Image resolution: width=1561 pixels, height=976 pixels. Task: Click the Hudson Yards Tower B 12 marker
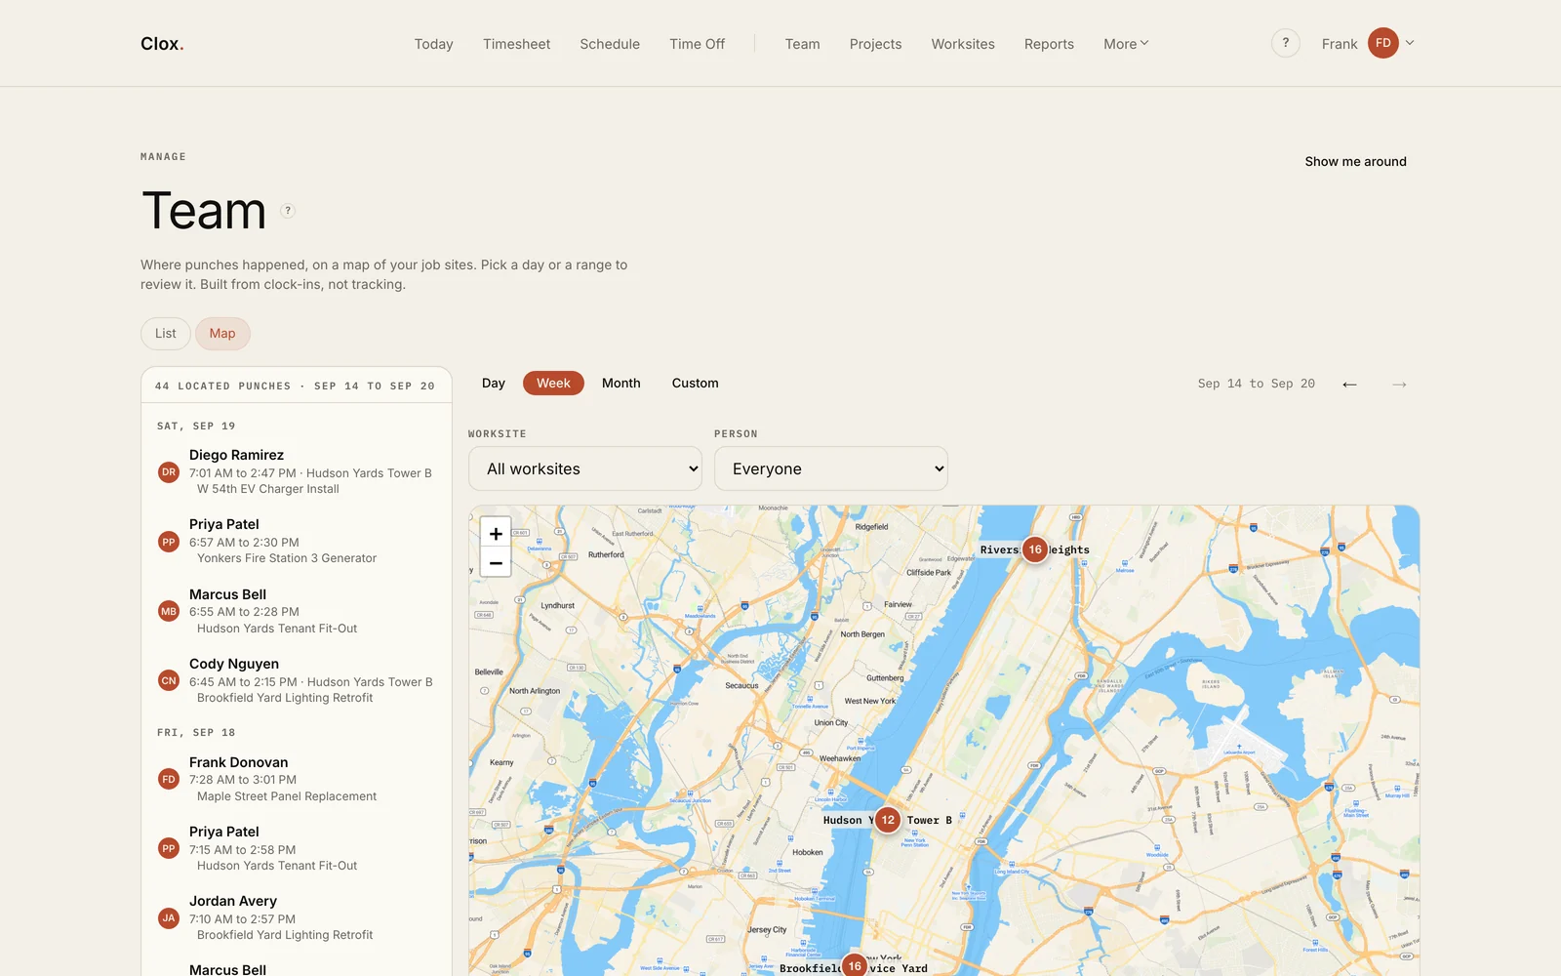click(888, 820)
